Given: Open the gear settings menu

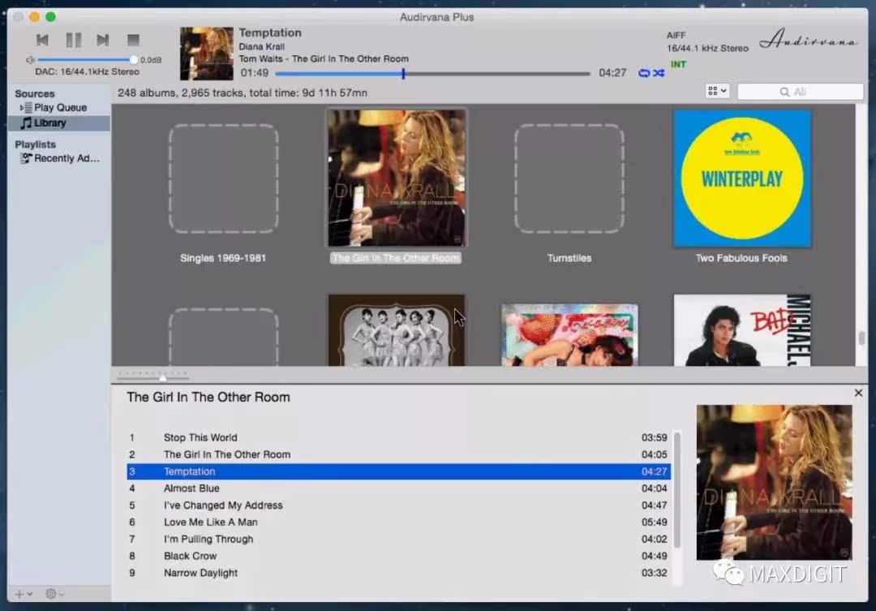Looking at the screenshot, I should pyautogui.click(x=54, y=594).
